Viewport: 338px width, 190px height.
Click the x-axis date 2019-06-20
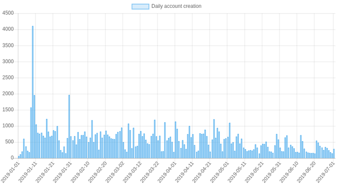pos(306,172)
